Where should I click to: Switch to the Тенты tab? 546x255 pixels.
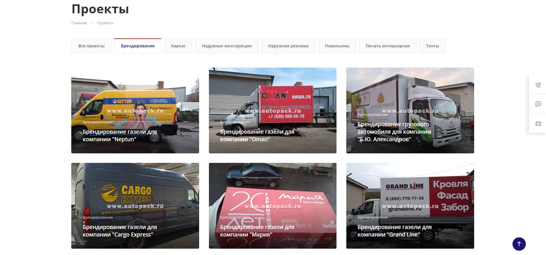pos(432,46)
